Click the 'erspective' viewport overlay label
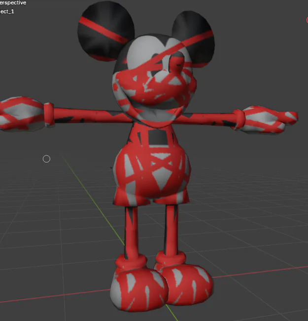 click(x=13, y=2)
